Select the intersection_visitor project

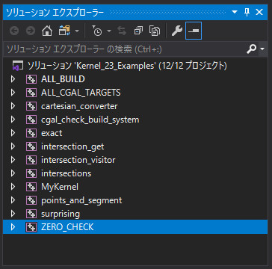(x=78, y=160)
